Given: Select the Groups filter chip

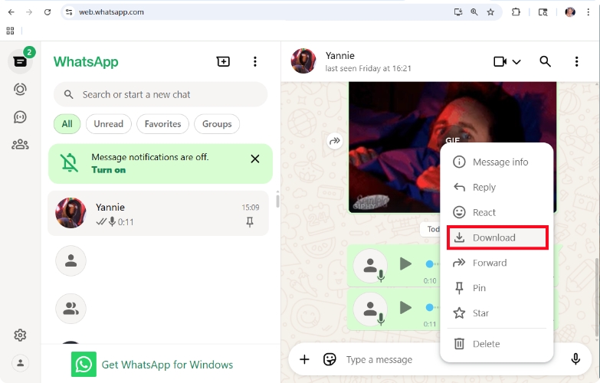Looking at the screenshot, I should [x=217, y=124].
